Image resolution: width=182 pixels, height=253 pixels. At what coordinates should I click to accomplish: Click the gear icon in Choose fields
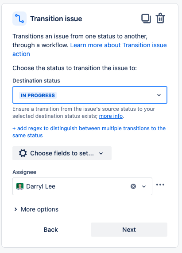[23, 153]
